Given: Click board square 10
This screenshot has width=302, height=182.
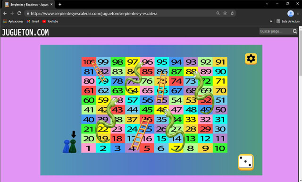Looking at the screenshot, I should 220,148.
